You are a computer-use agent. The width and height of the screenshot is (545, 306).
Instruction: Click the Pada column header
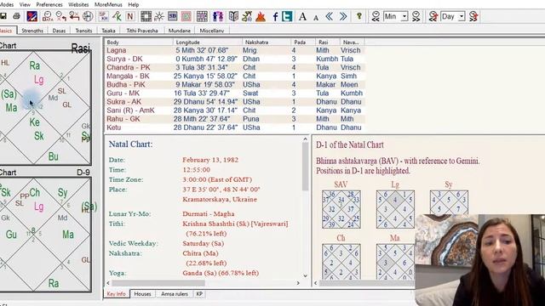[303, 42]
